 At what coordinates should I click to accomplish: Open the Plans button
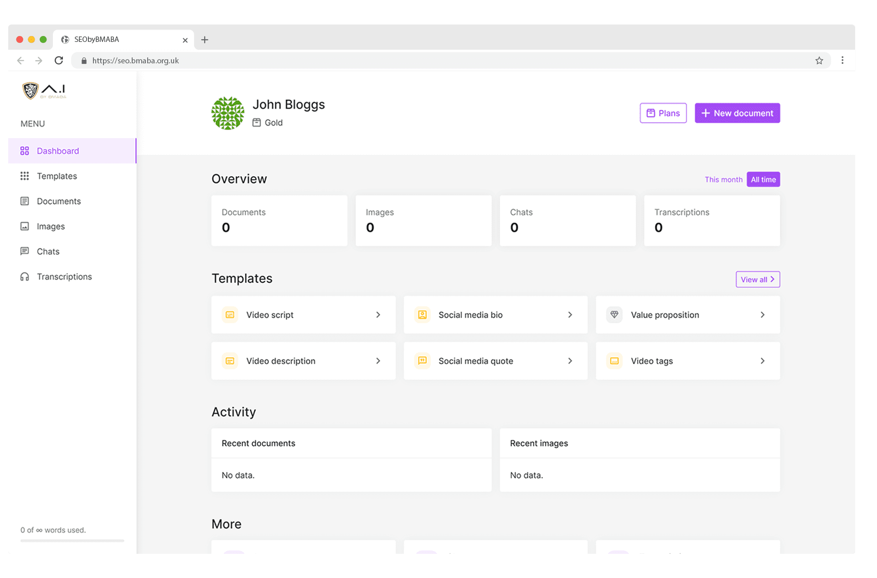click(x=663, y=113)
